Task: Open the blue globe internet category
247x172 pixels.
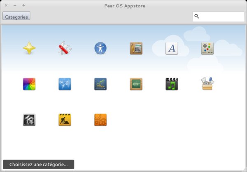Action: click(x=65, y=84)
